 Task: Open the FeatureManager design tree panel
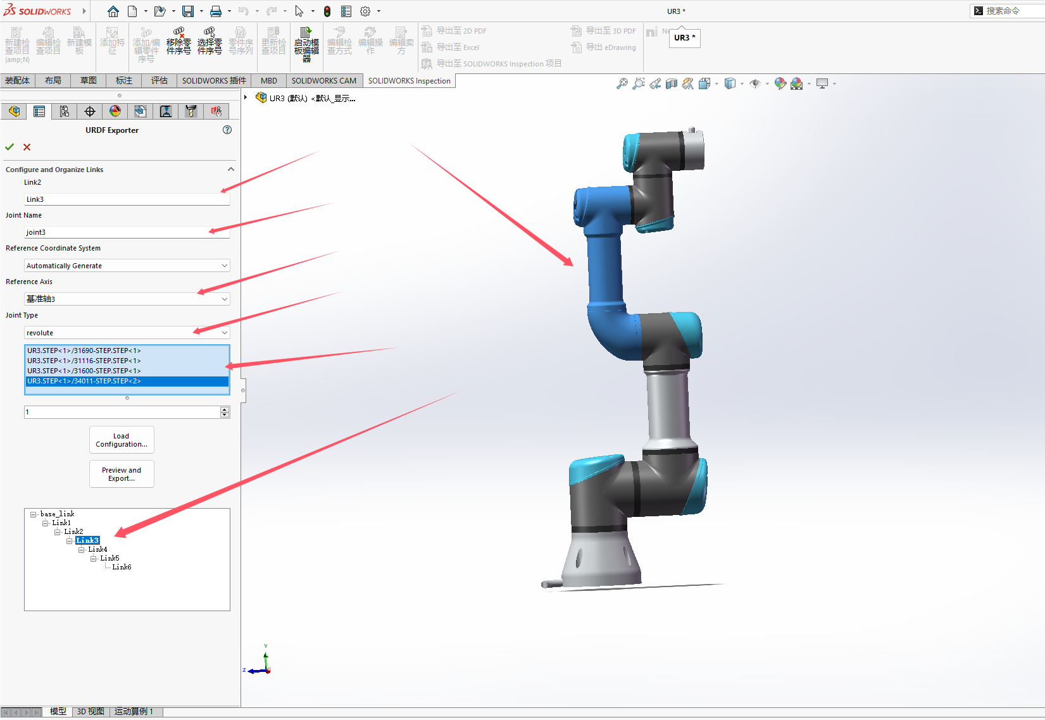pyautogui.click(x=14, y=111)
